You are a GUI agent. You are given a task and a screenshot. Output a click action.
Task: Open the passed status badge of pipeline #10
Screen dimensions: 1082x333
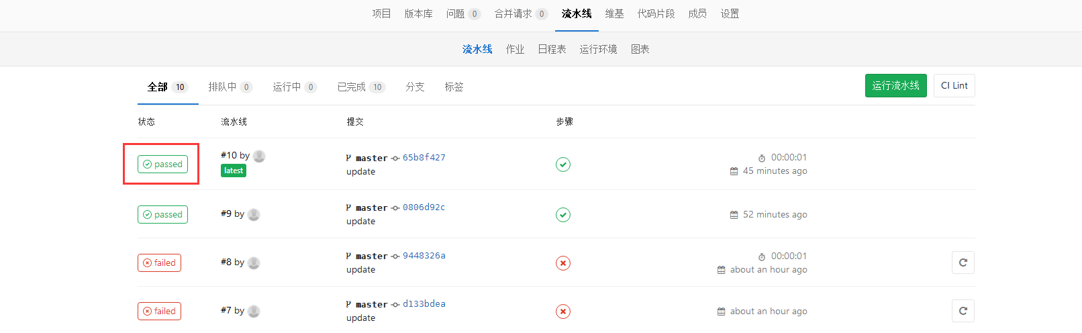click(x=162, y=164)
